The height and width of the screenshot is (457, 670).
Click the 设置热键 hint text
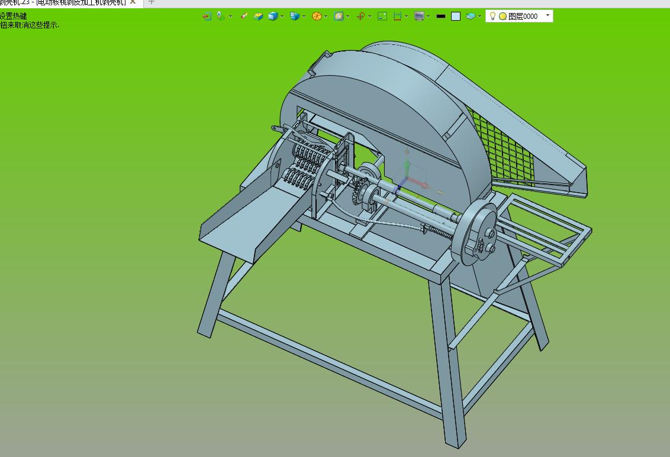coord(13,16)
